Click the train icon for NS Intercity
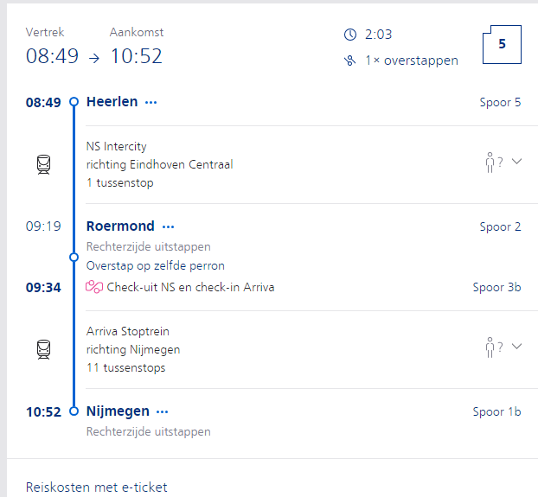Image resolution: width=538 pixels, height=497 pixels. (x=43, y=164)
